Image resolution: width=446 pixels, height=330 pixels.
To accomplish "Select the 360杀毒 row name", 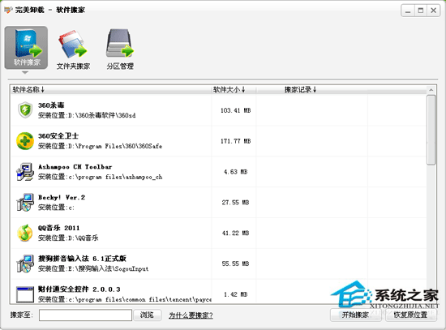I will point(51,105).
